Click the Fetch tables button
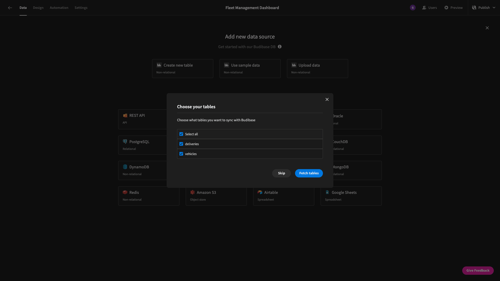 pyautogui.click(x=309, y=173)
